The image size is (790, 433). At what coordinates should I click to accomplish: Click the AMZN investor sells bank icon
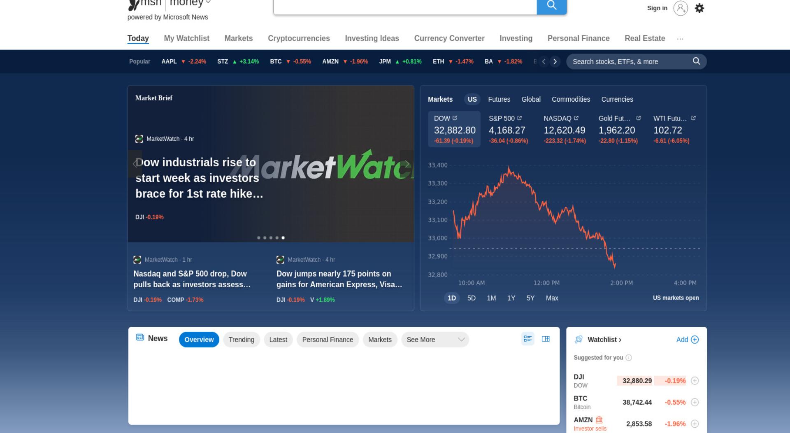point(599,420)
